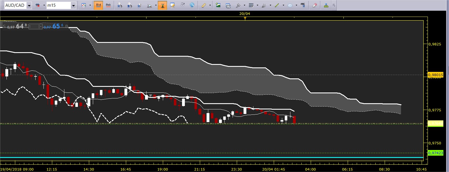Click the blue globe icon
449x172 pixels.
tap(192, 5)
